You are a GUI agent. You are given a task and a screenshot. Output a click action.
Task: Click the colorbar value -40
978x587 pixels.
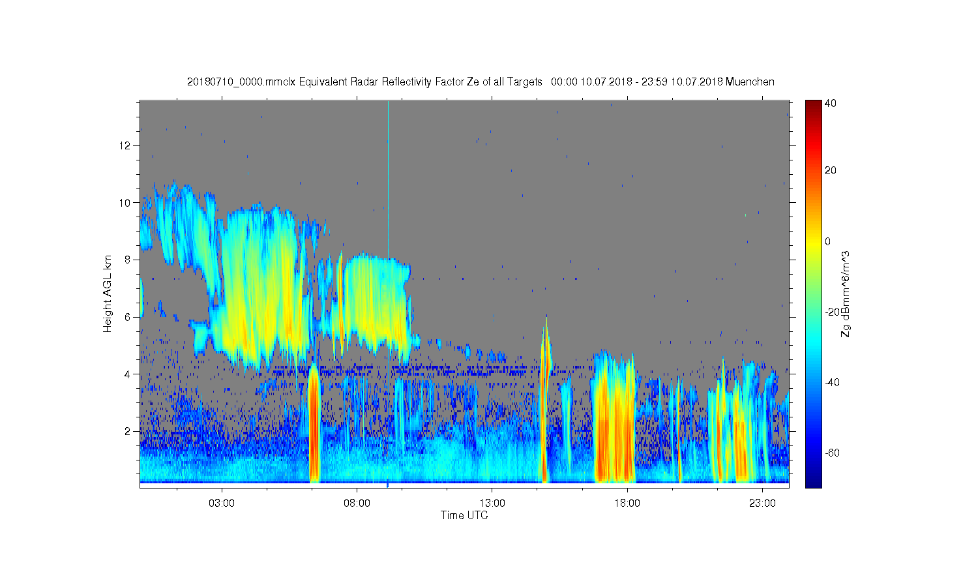pos(832,382)
